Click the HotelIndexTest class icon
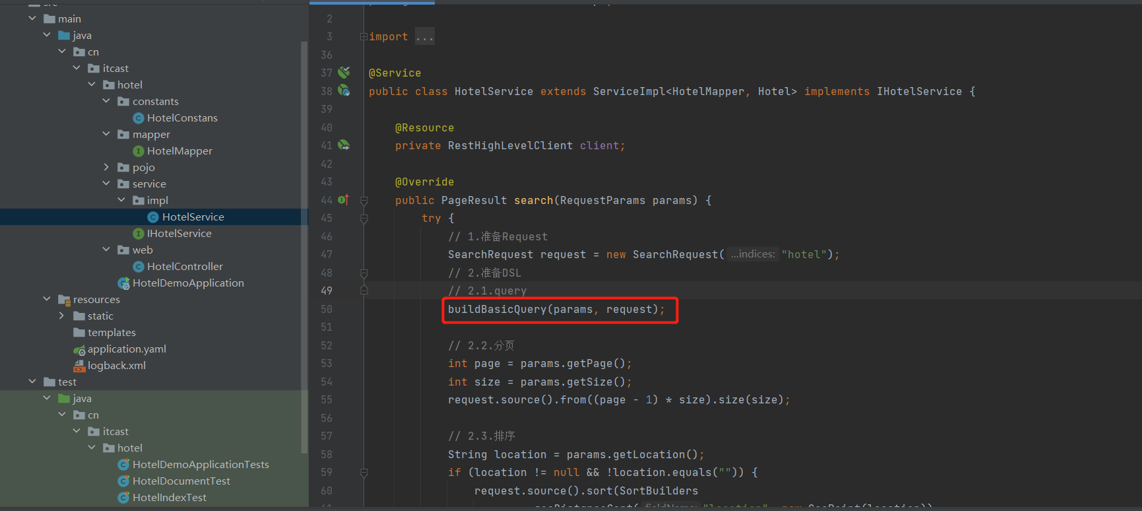The height and width of the screenshot is (511, 1142). (123, 498)
